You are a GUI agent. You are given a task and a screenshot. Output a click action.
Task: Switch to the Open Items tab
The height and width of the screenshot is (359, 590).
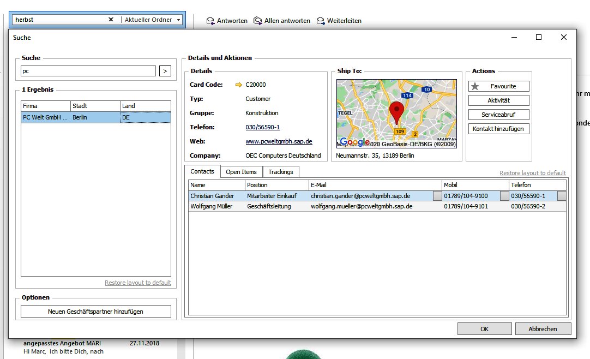(241, 172)
